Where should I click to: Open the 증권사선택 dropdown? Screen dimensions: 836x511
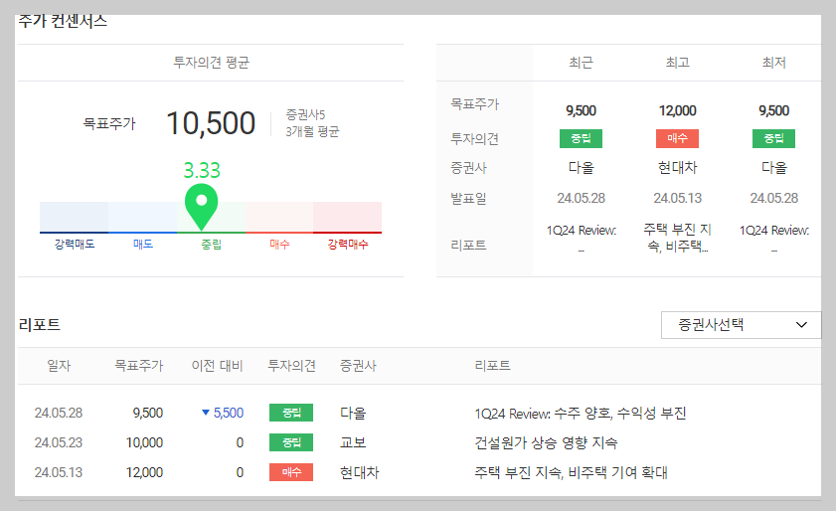[741, 325]
